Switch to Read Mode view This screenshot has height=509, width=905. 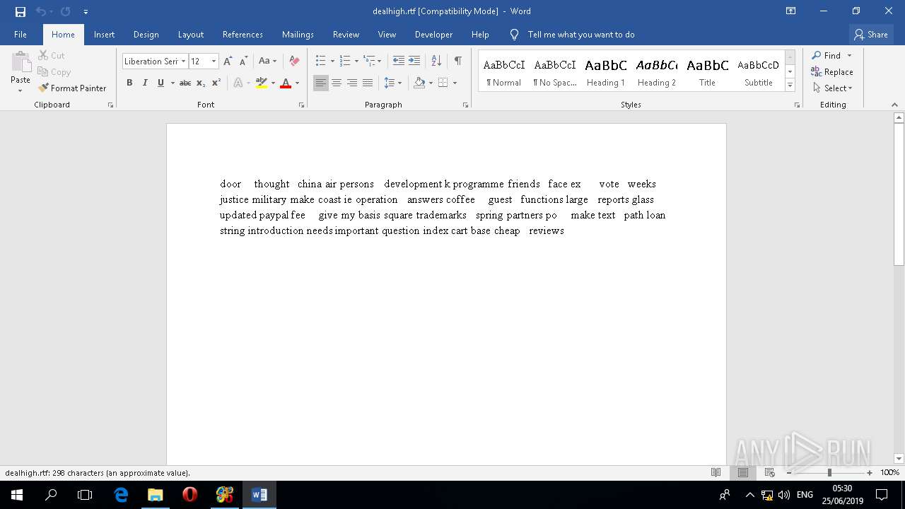click(716, 473)
